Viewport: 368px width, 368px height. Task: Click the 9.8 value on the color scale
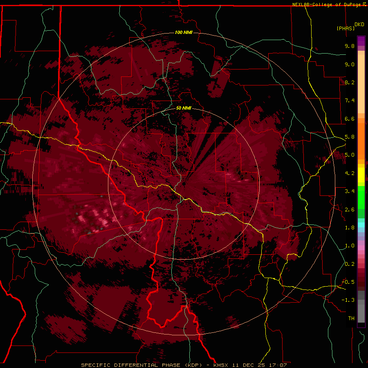350,46
